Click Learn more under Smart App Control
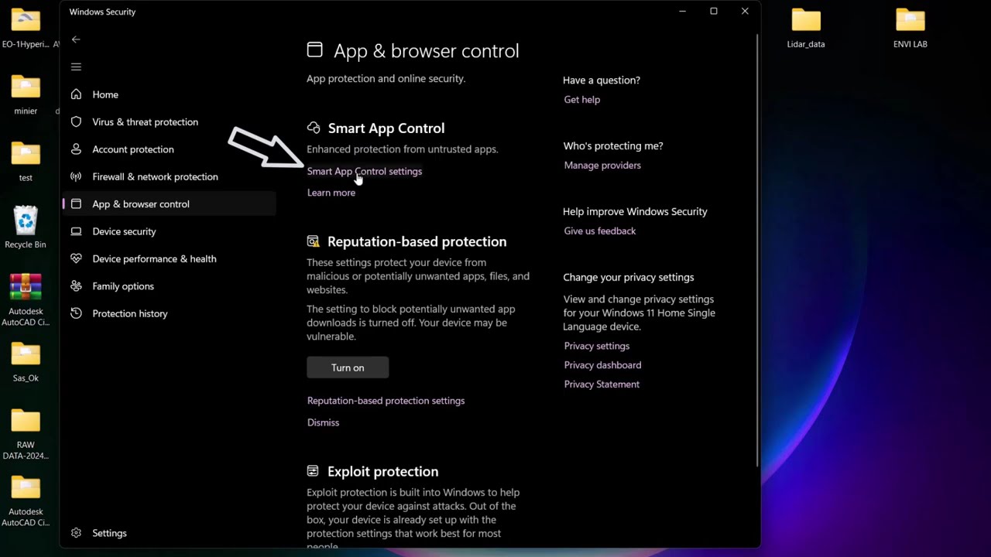 tap(331, 193)
